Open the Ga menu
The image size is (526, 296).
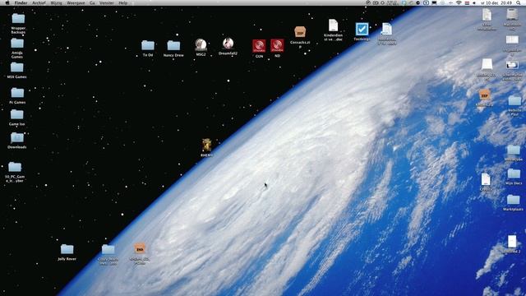92,2
